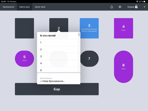Choose 1 guest in the list

pyautogui.click(x=57, y=43)
